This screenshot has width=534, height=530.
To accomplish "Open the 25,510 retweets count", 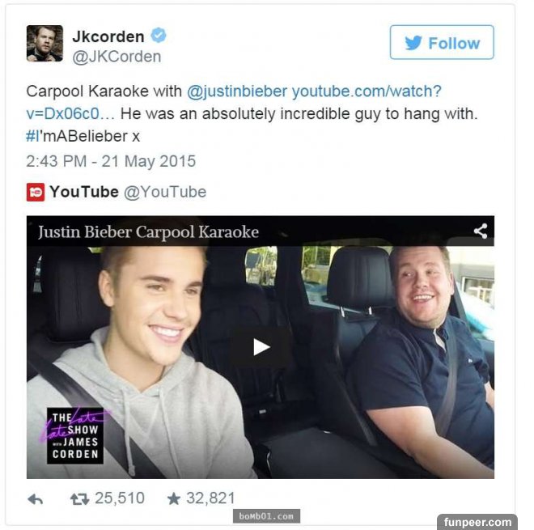I will coord(120,498).
